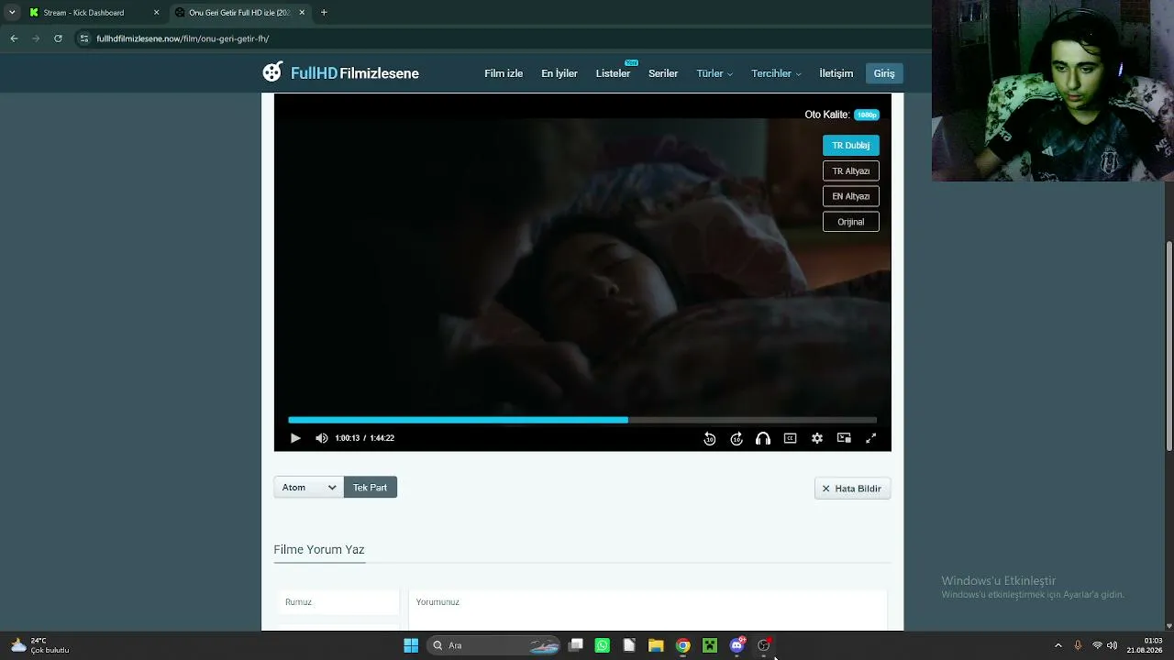This screenshot has width=1174, height=660.
Task: Select the Orijinal audio option
Action: point(851,222)
